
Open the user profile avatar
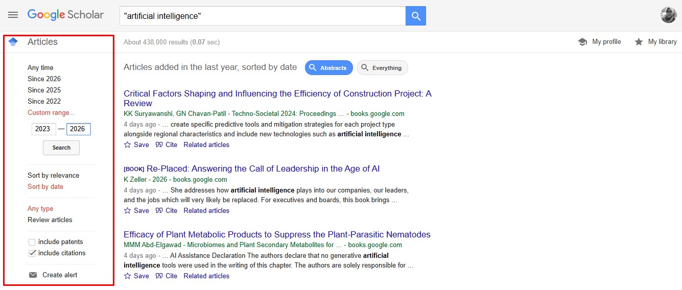click(x=668, y=15)
